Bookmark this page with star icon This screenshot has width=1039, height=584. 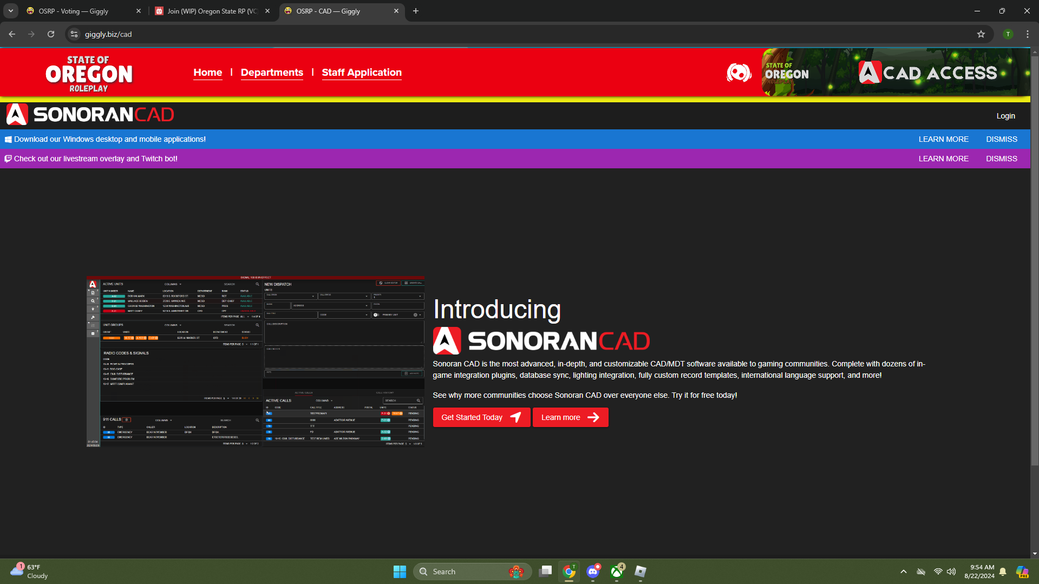pos(981,34)
